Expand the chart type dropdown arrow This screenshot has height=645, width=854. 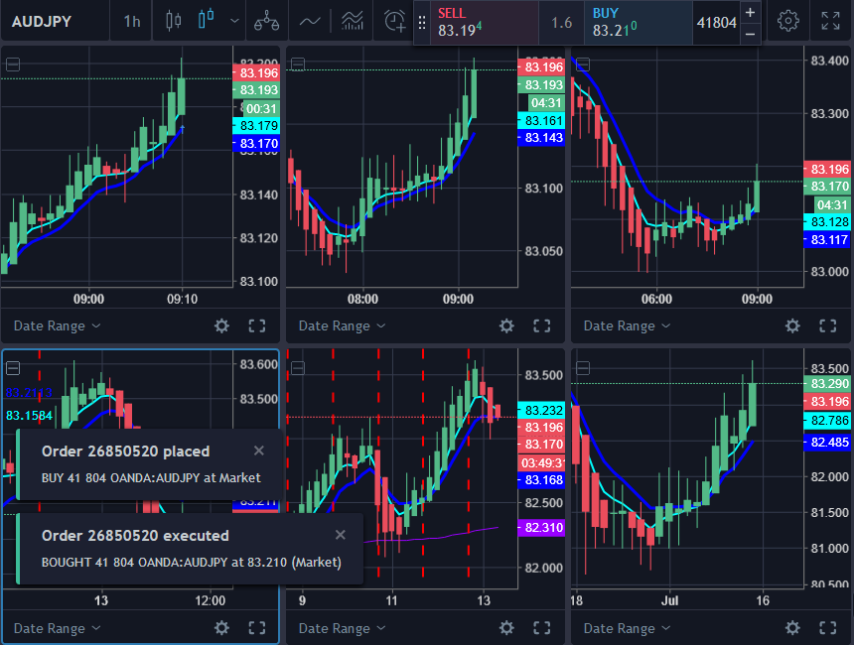[x=234, y=21]
